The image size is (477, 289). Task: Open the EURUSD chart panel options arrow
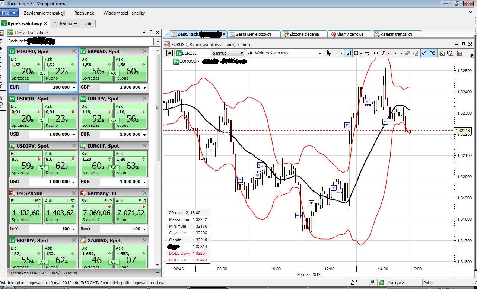(457, 44)
